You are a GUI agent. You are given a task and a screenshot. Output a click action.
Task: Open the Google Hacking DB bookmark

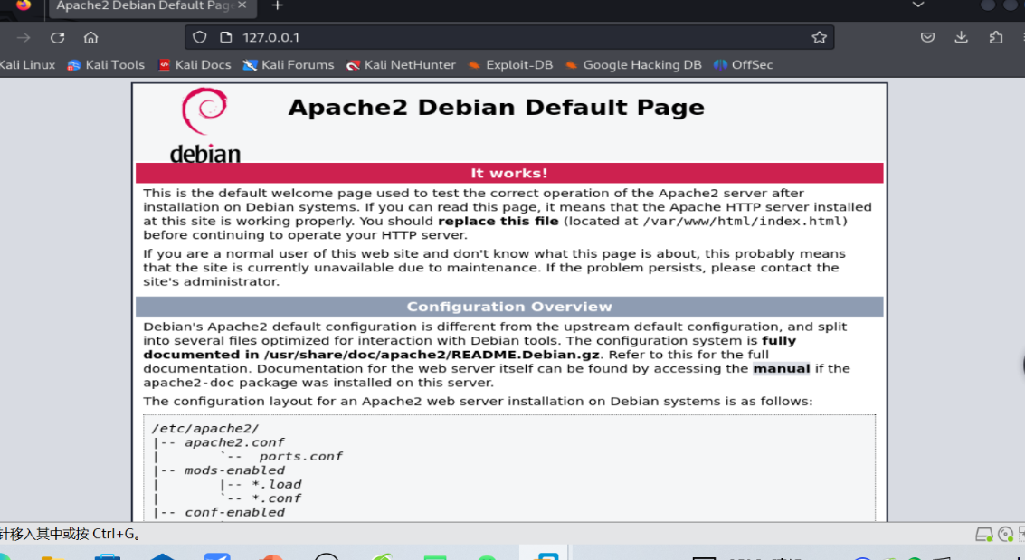[633, 65]
